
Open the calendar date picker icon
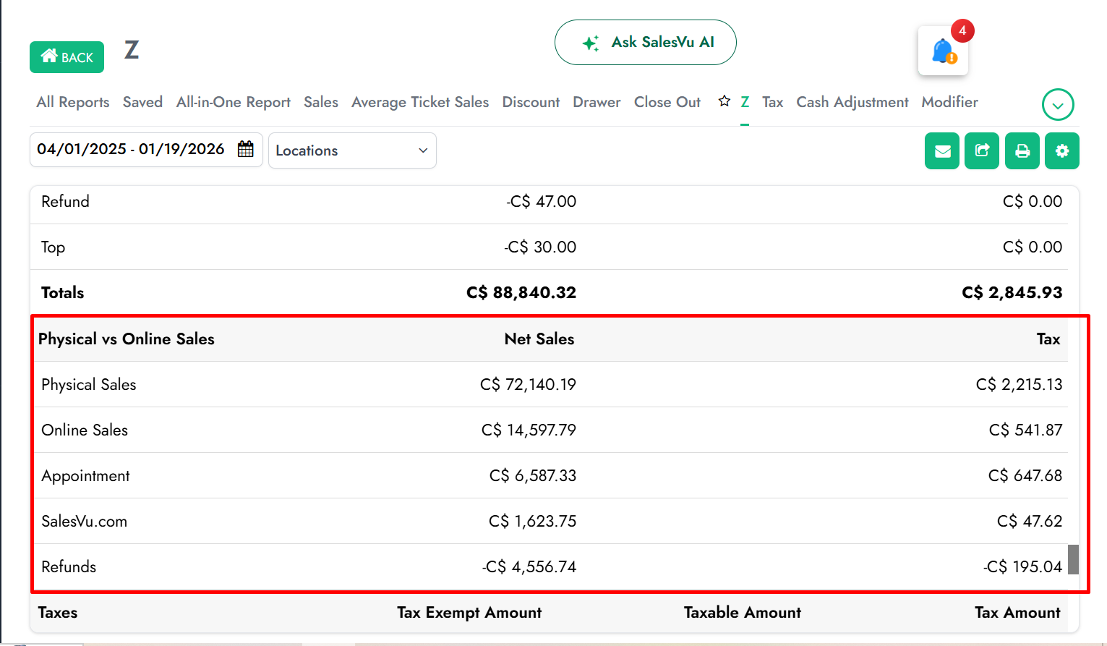(246, 149)
